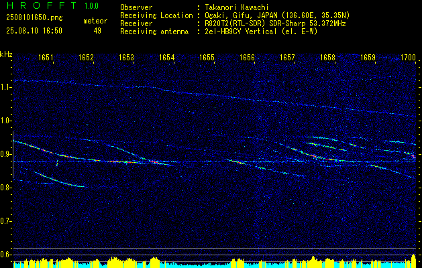The width and height of the screenshot is (422, 268).
Task: Click the 0.8 kHz frequency label
Action: tap(5, 188)
